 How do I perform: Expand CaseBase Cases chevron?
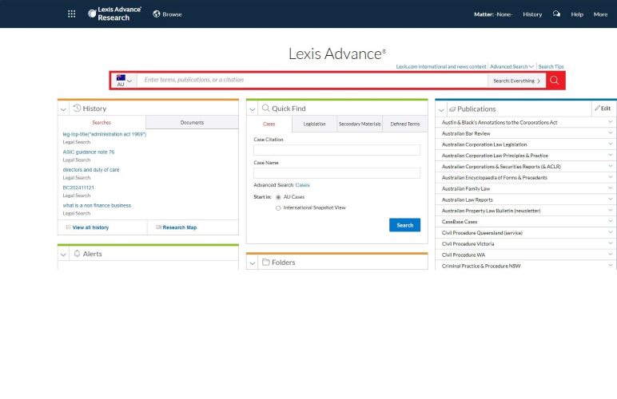pyautogui.click(x=610, y=221)
